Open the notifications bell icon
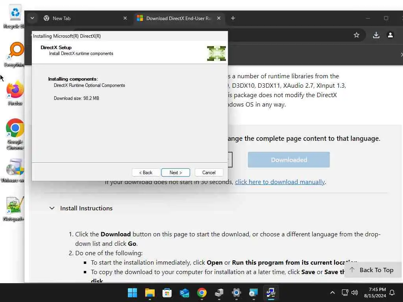The height and width of the screenshot is (302, 403). point(392,293)
